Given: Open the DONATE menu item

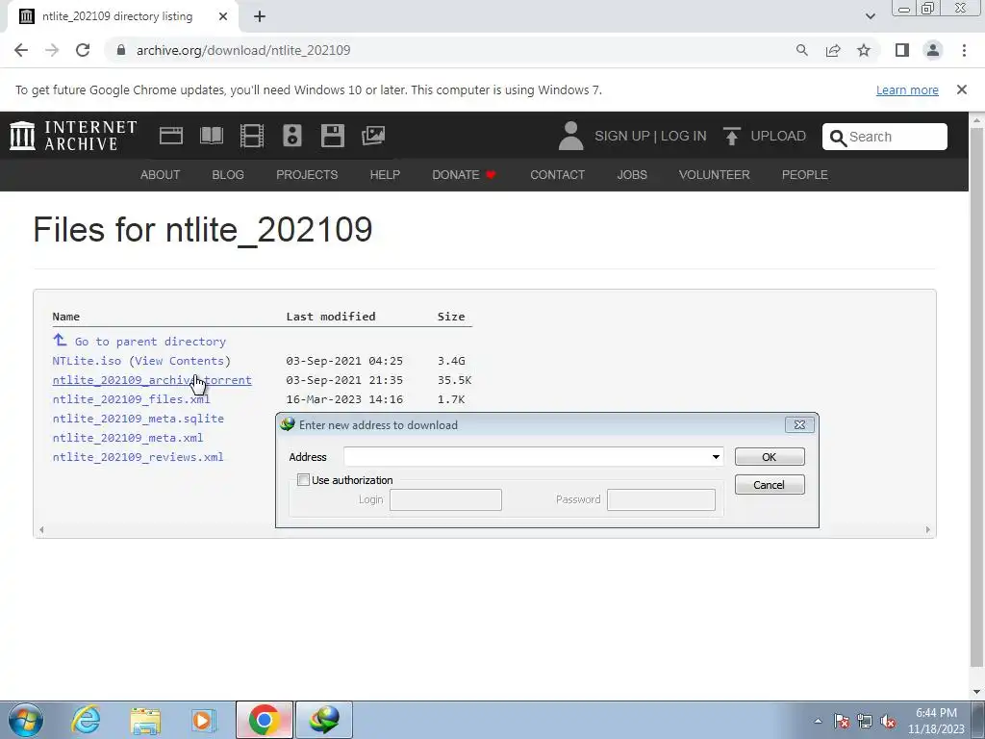Looking at the screenshot, I should point(465,175).
